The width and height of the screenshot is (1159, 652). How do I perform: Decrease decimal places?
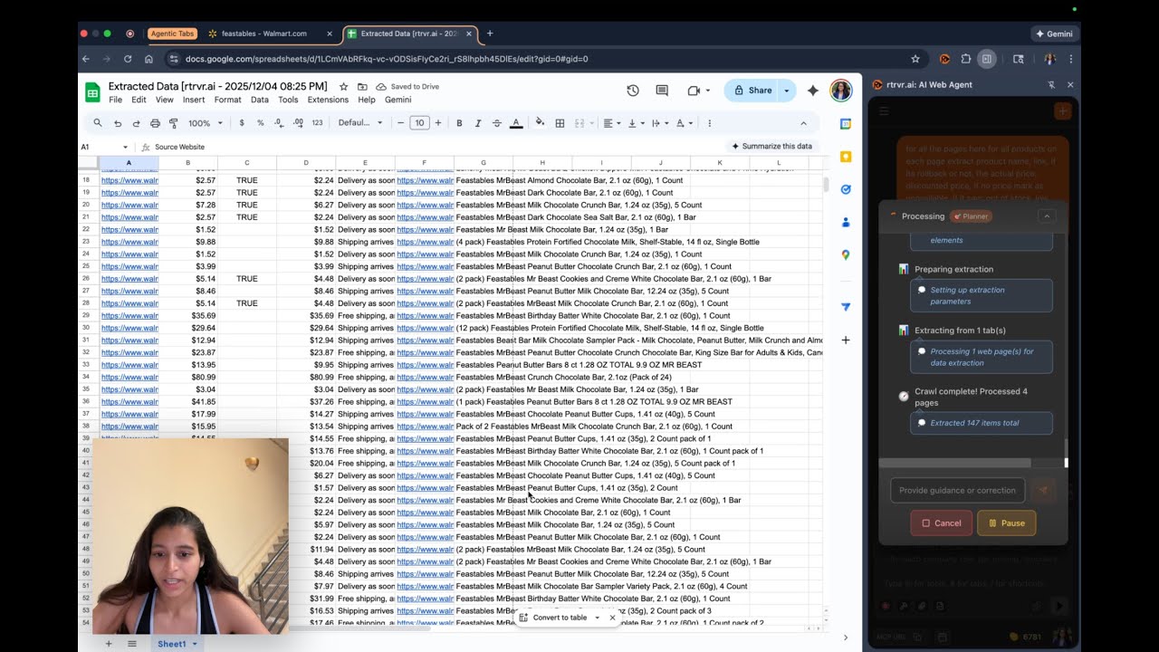pos(279,123)
